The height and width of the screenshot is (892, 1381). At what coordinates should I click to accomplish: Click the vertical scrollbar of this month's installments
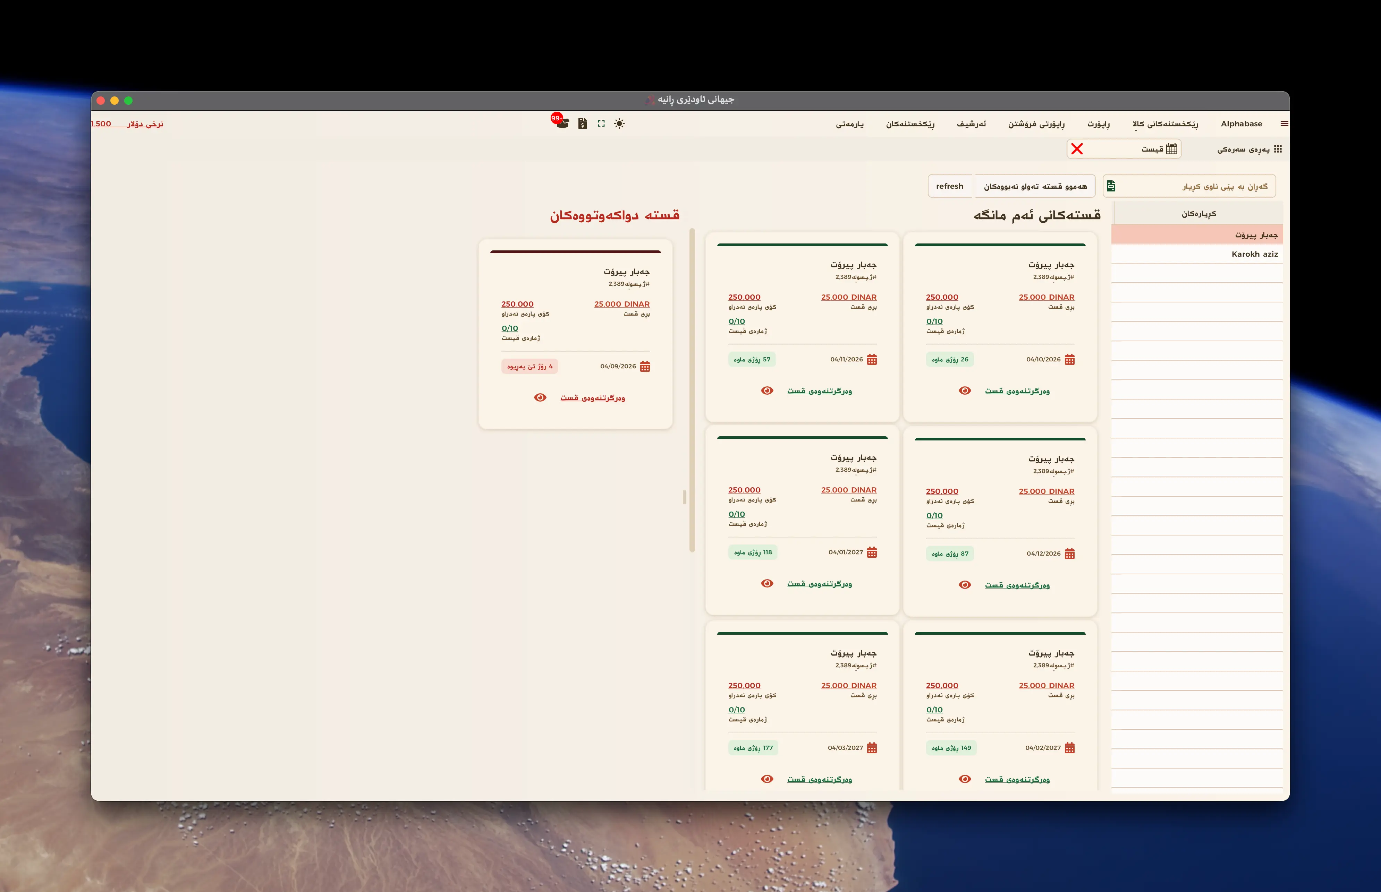(x=692, y=390)
